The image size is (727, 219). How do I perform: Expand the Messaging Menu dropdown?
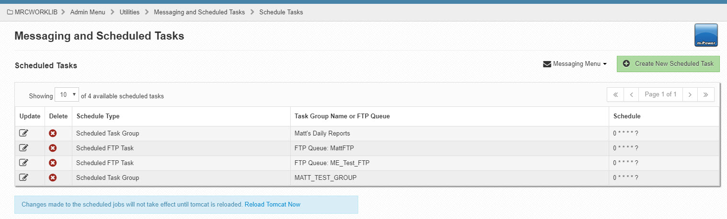[575, 64]
